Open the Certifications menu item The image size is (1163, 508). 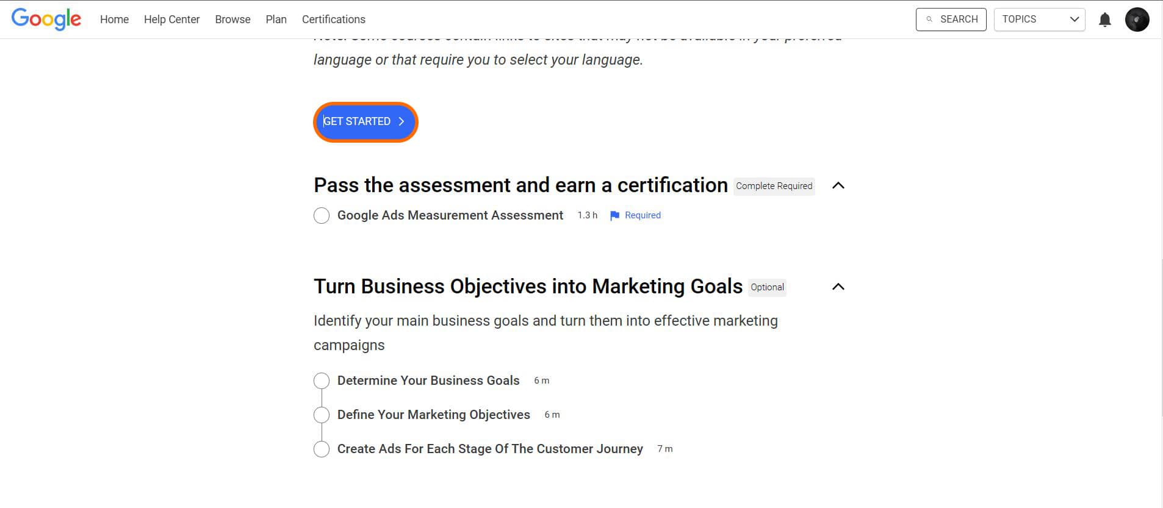[333, 20]
